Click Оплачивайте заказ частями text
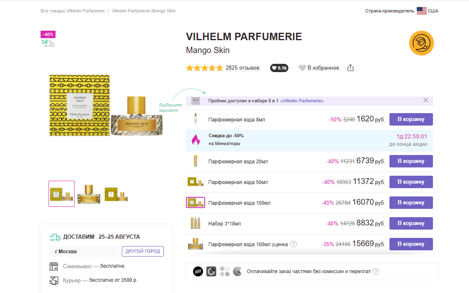 point(309,271)
